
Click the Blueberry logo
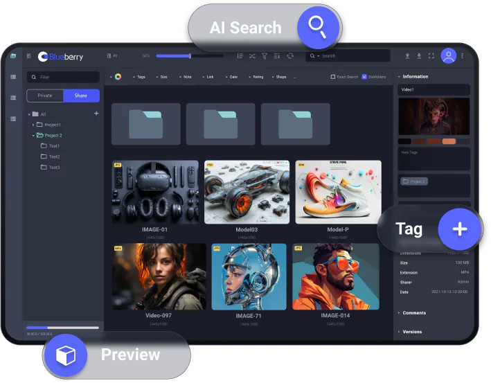61,56
